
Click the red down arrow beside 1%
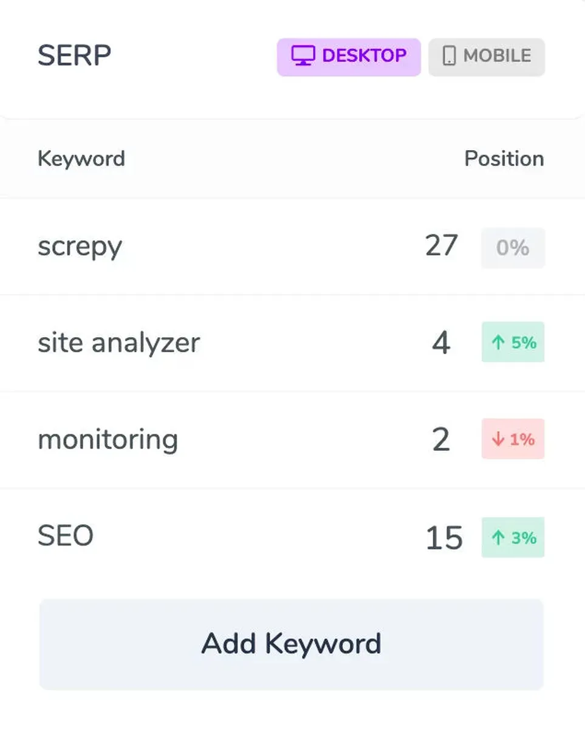point(498,439)
